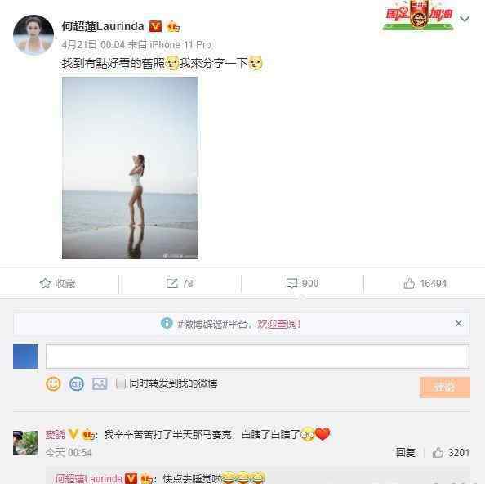Screen dimensions: 485x484
Task: Attach a picture with the image icon
Action: [100, 384]
